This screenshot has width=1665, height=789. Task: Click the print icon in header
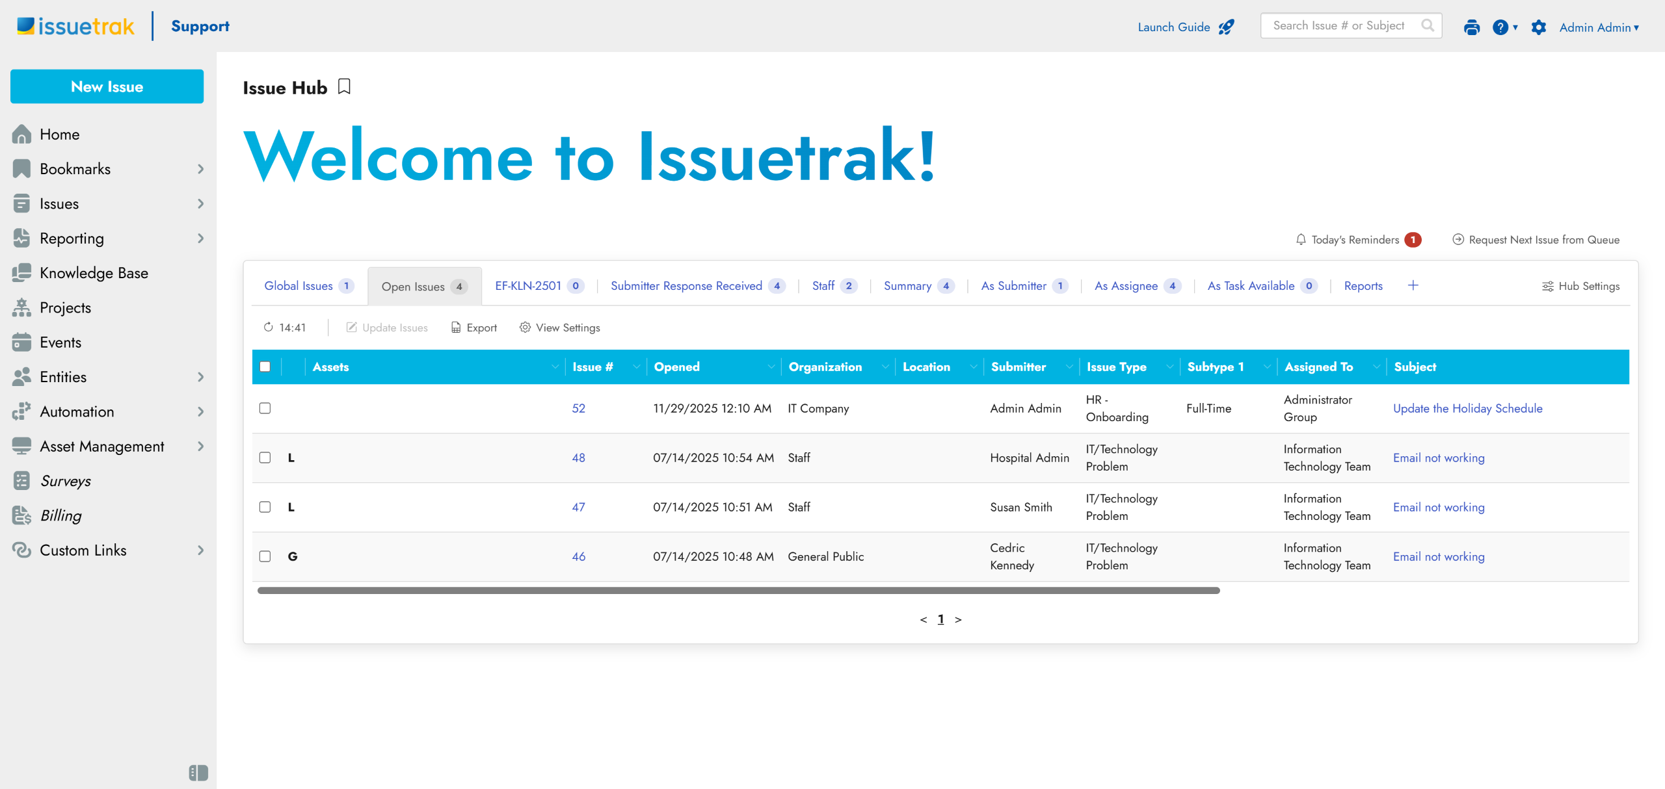click(1471, 27)
